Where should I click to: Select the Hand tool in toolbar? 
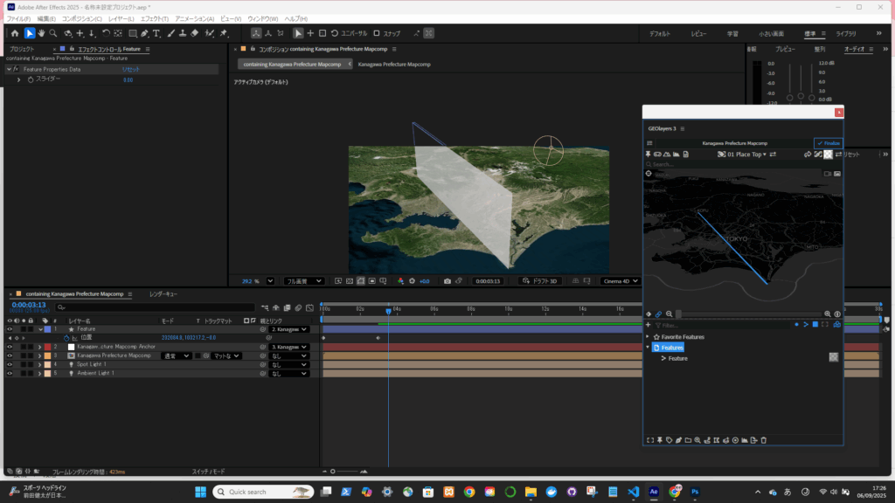[42, 33]
